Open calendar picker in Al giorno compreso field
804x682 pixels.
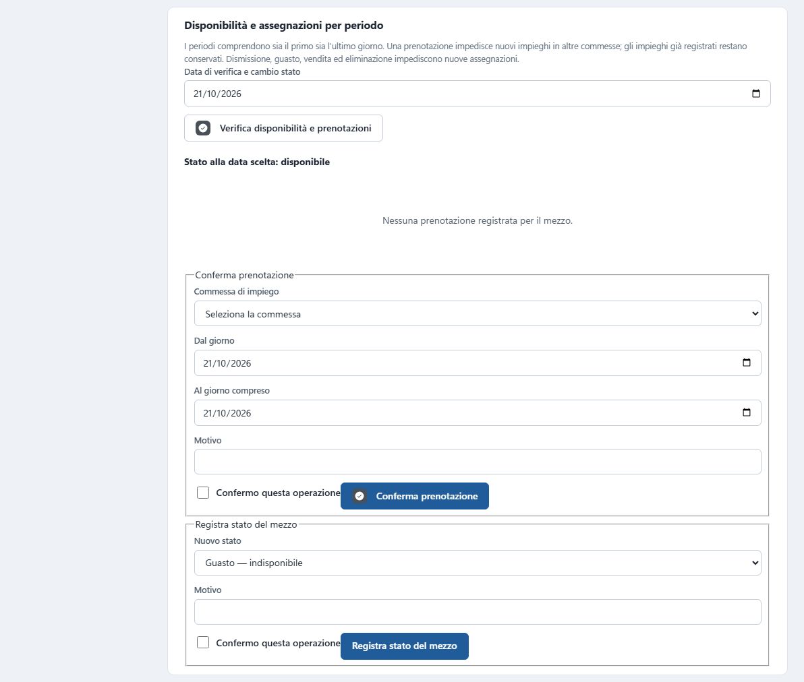tap(746, 412)
